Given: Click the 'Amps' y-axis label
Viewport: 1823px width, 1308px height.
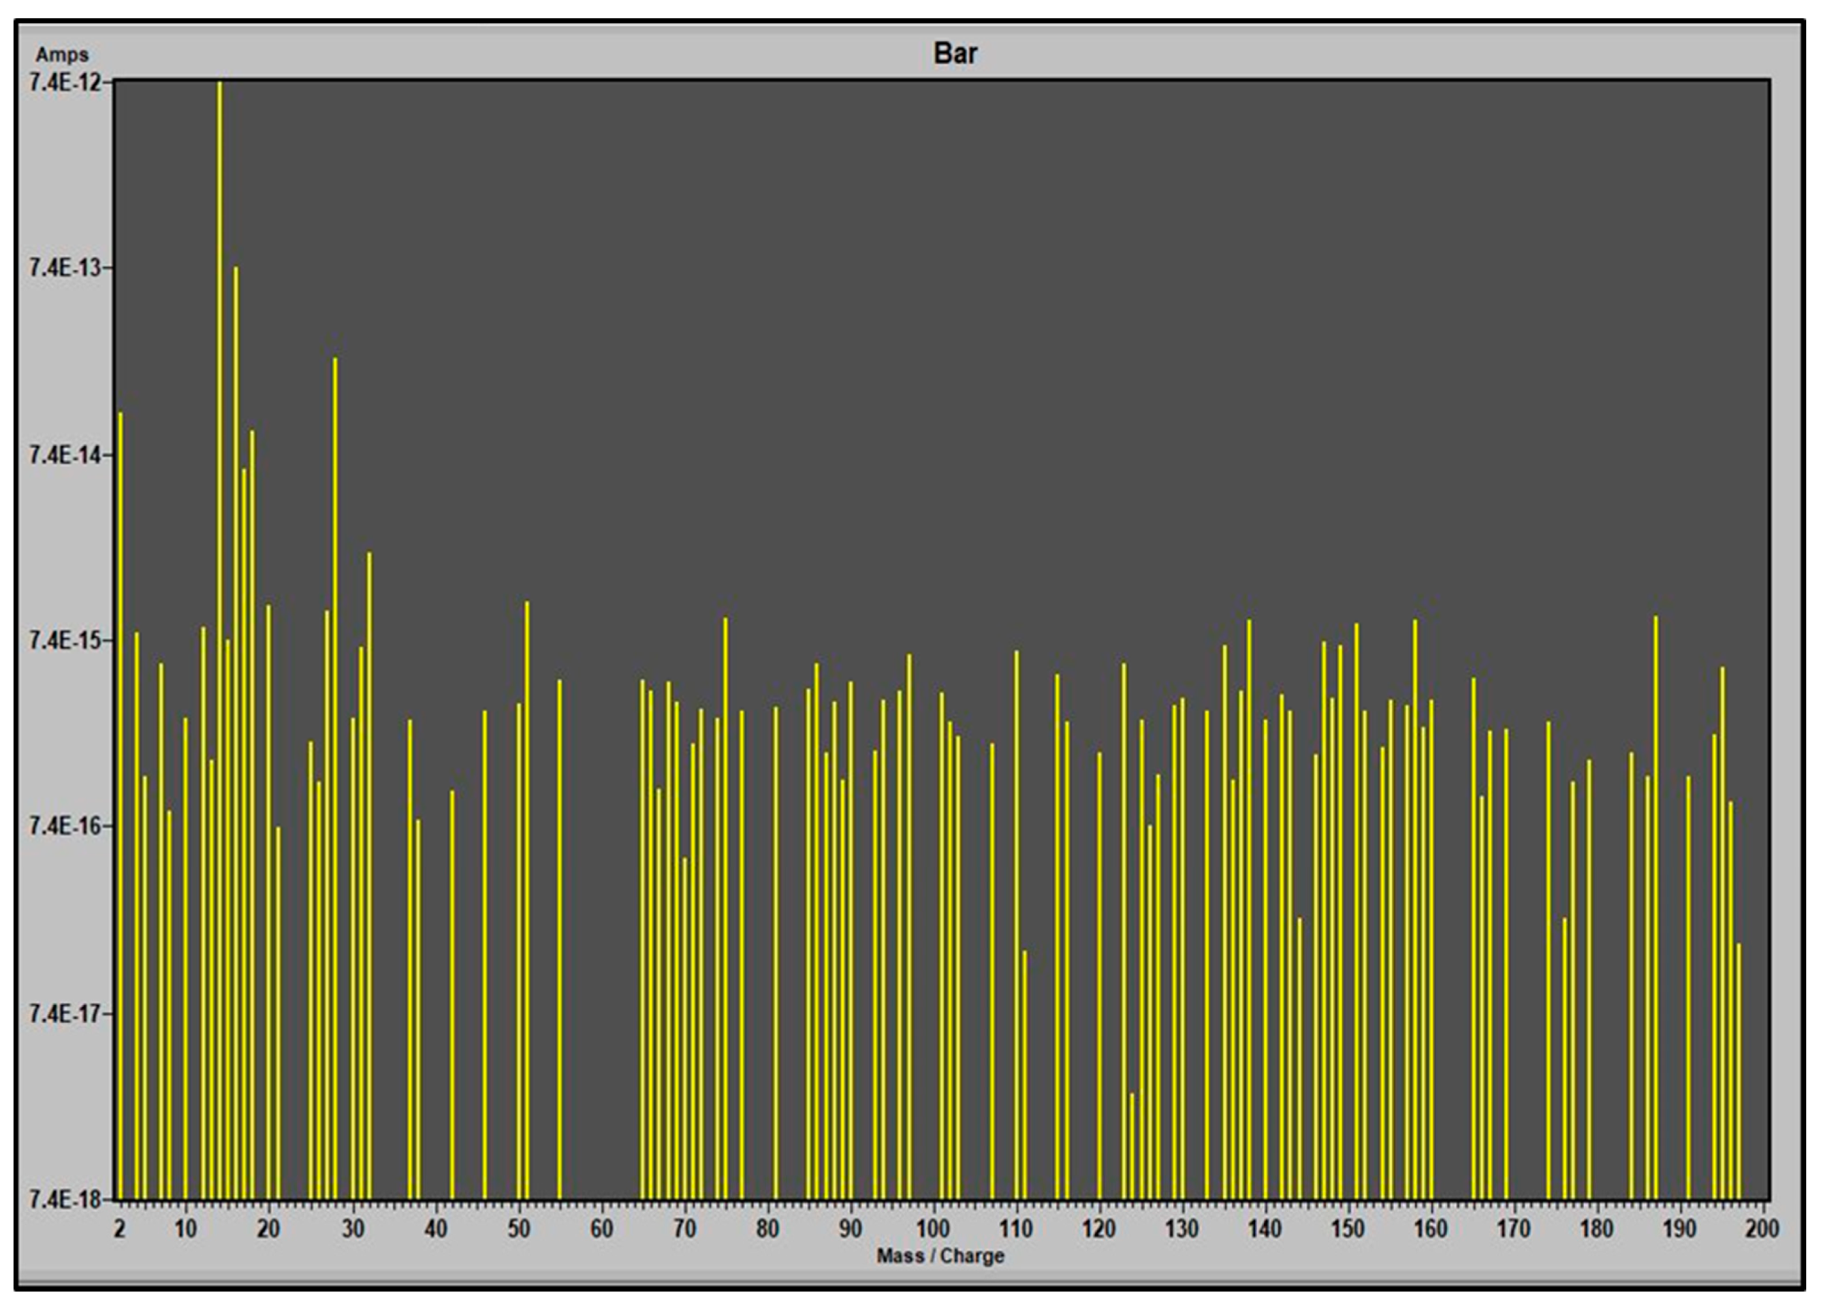Looking at the screenshot, I should [62, 55].
